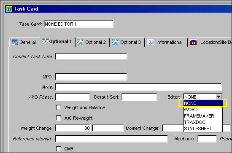Choose NONE in the Editor list

coord(203,103)
